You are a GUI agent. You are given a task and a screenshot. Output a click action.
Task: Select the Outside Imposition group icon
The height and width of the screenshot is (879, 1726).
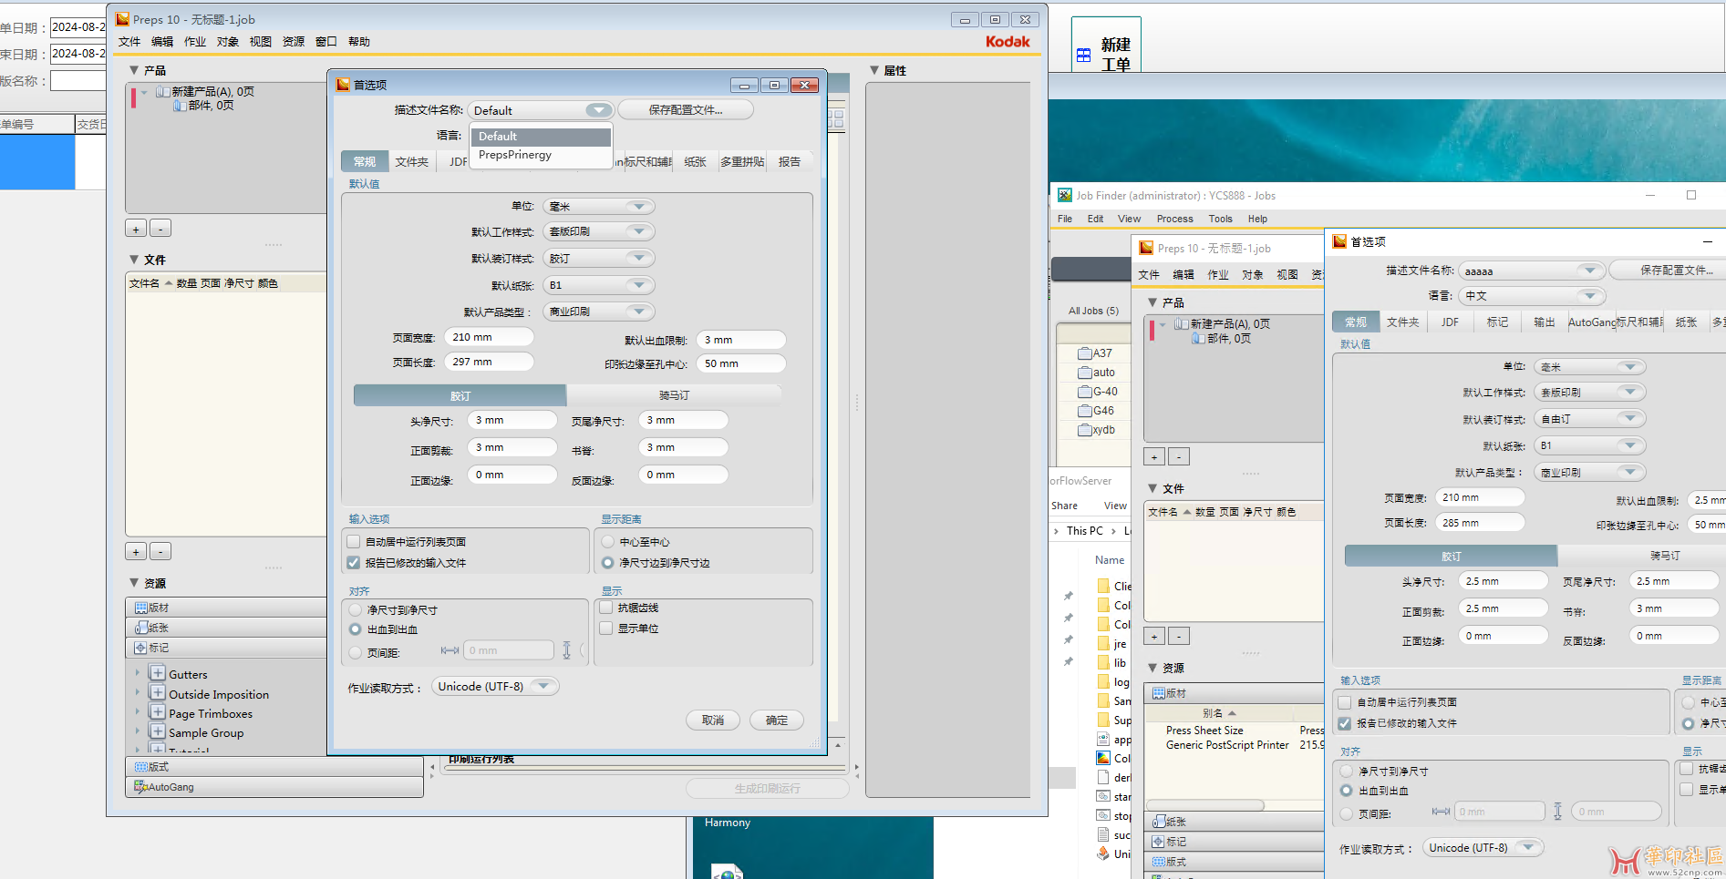[x=158, y=694]
